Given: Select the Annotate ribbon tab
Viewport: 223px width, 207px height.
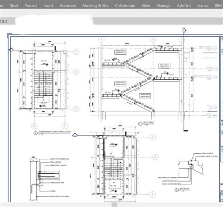Looking at the screenshot, I should point(68,6).
